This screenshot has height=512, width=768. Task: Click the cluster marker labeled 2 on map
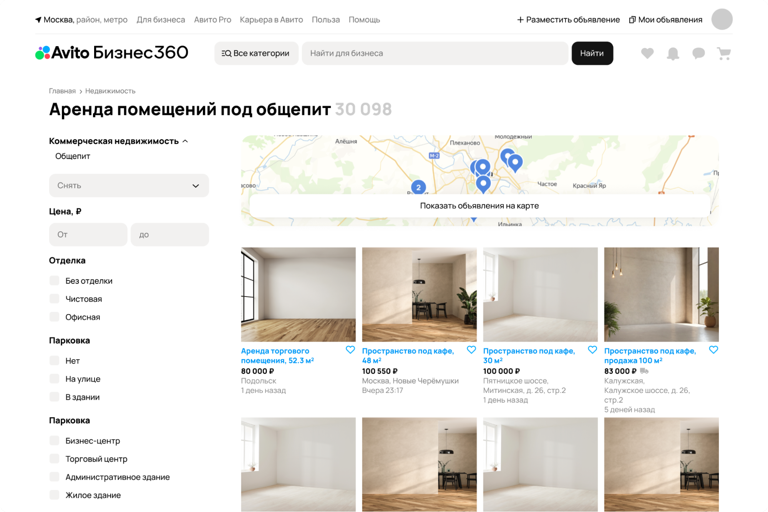click(418, 187)
